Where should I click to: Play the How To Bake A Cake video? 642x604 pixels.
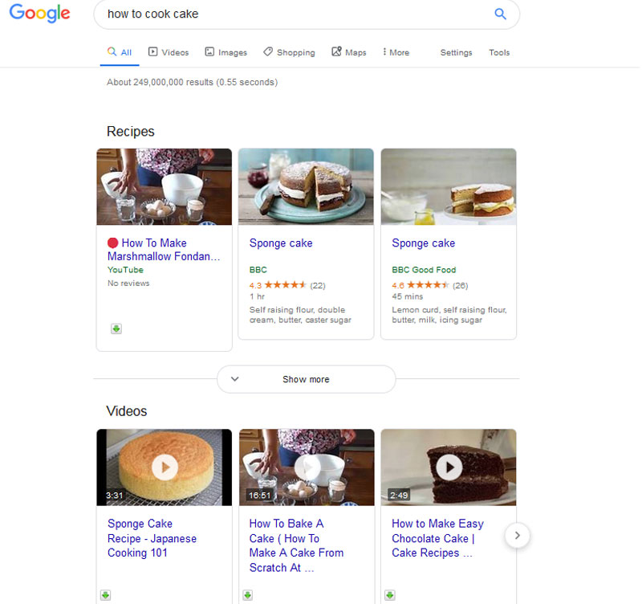pos(307,467)
